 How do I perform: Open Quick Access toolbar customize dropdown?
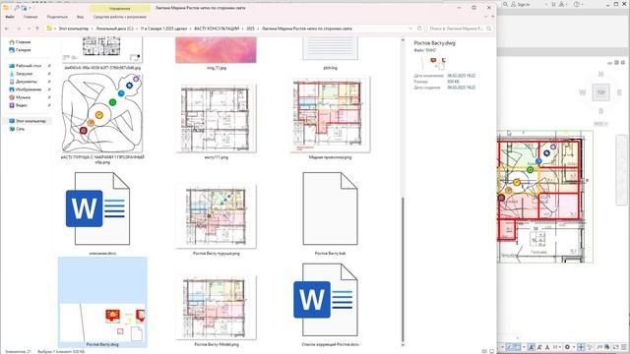31,8
